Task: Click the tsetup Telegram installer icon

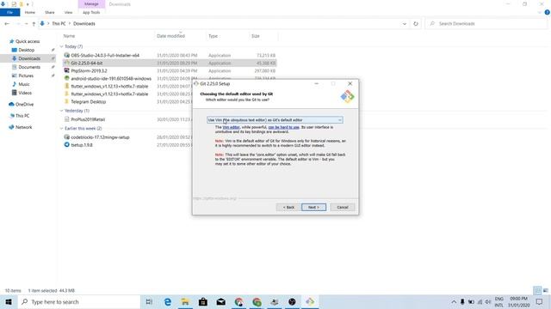Action: [x=67, y=145]
